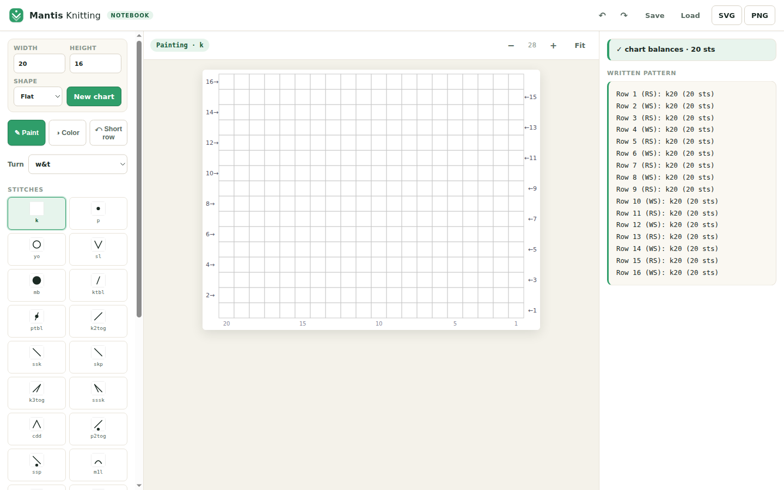The image size is (784, 490).
Task: Click the row 16 label on chart
Action: [x=212, y=82]
